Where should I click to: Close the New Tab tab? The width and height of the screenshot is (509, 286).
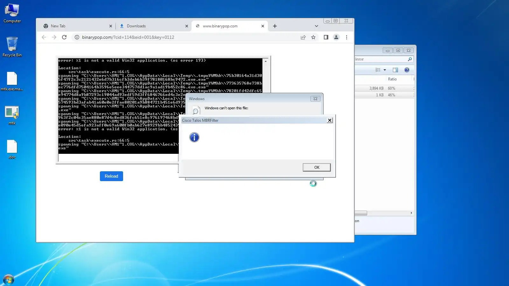pos(111,26)
